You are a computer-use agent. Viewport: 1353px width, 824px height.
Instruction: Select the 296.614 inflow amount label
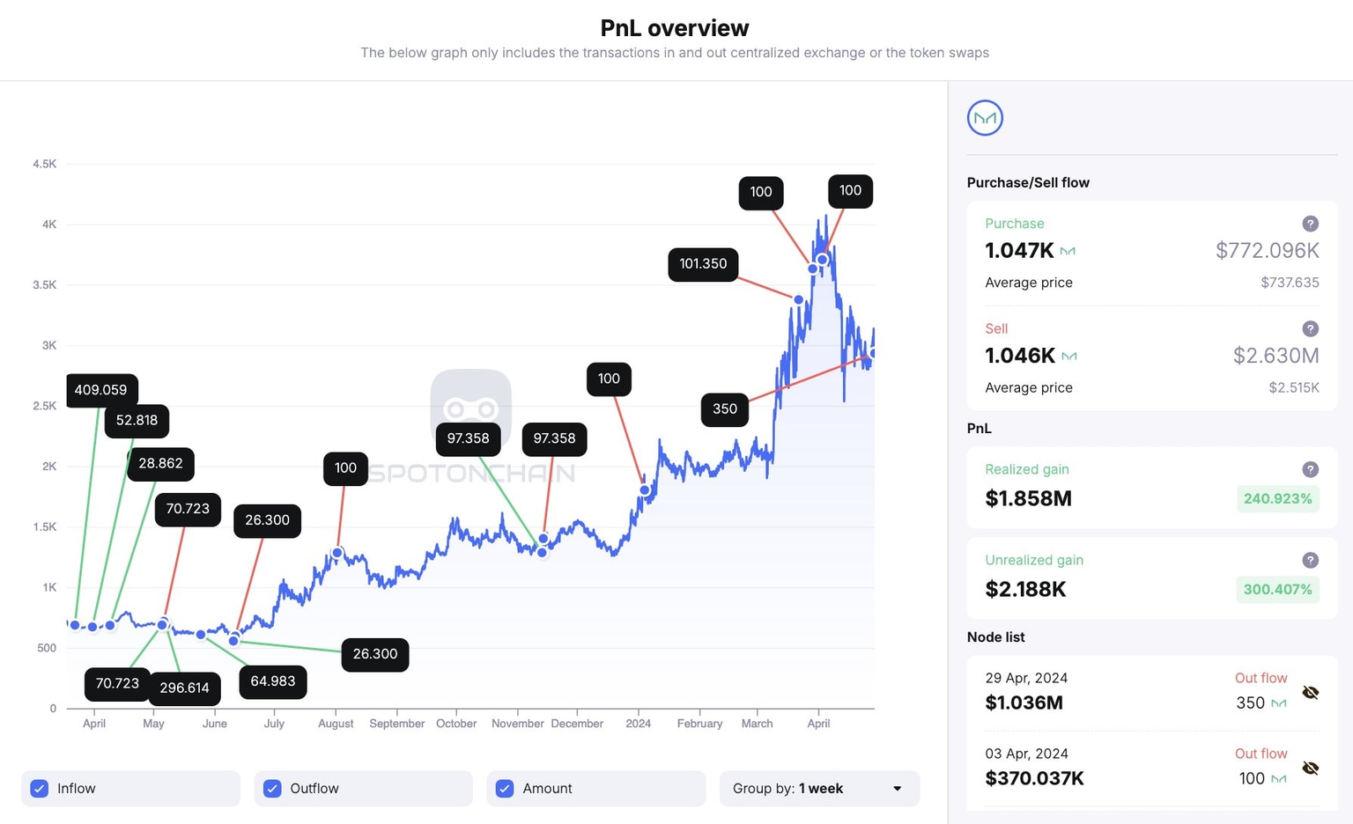[184, 688]
